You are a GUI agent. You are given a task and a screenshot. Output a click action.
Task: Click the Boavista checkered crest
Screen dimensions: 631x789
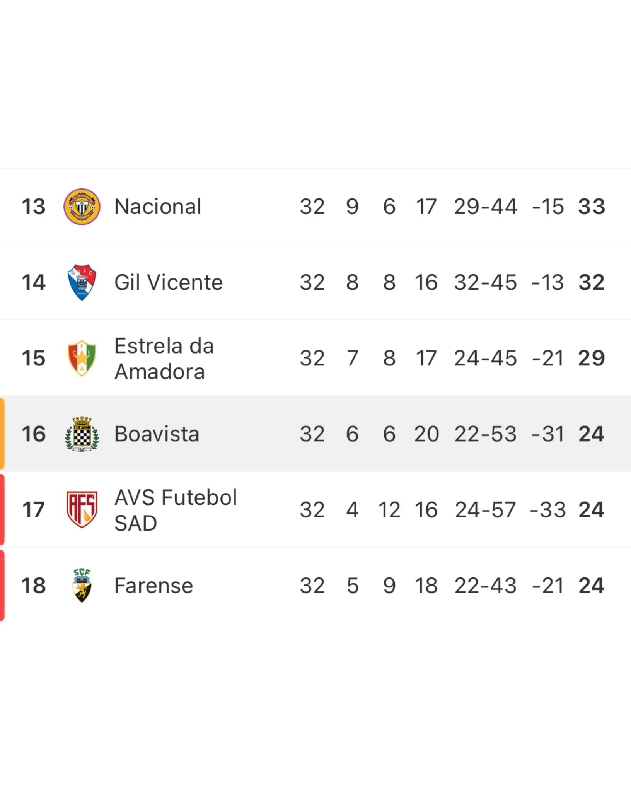tap(82, 434)
